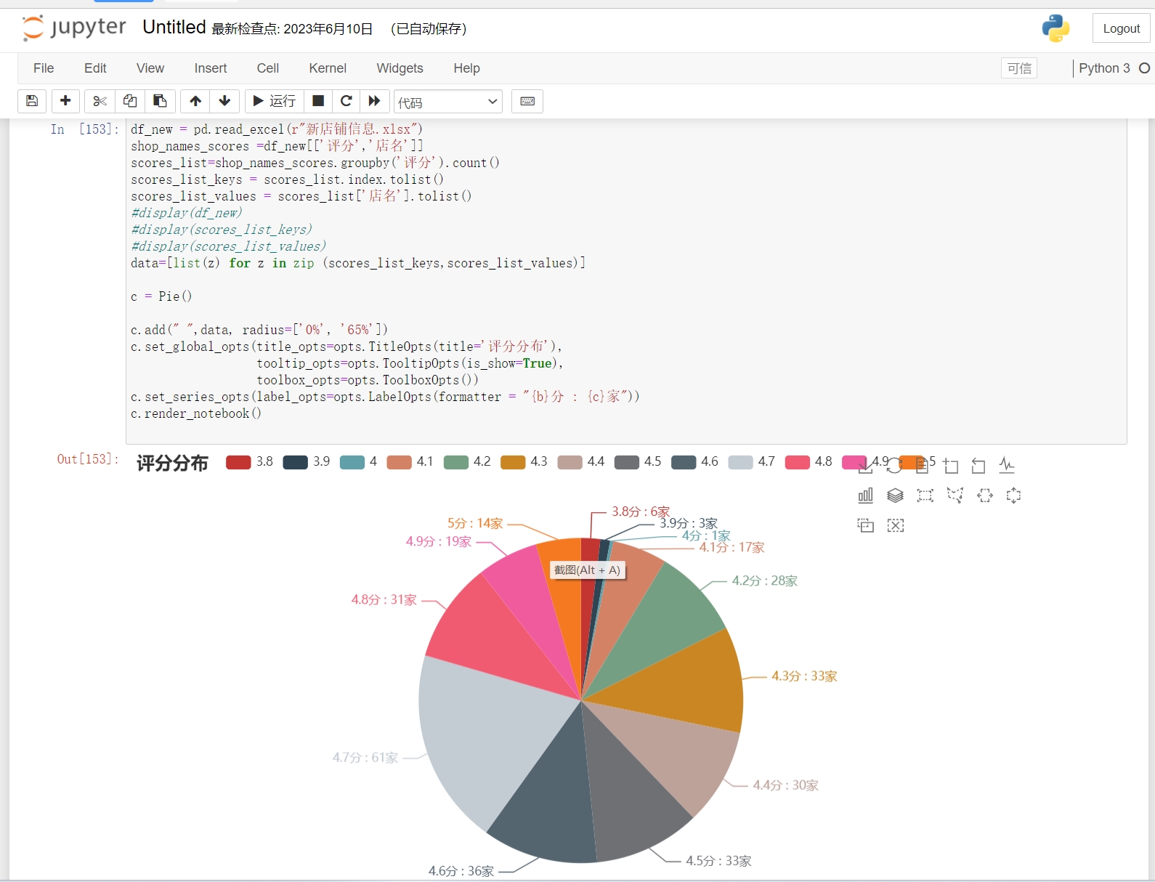1155x882 pixels.
Task: Toggle the 4.1 legend series
Action: pyautogui.click(x=410, y=462)
